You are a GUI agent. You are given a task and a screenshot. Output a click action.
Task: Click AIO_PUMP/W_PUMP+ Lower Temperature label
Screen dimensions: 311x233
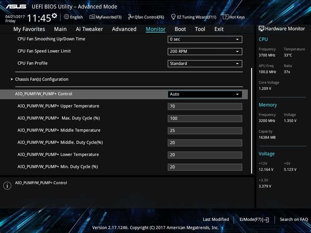[x=58, y=154]
